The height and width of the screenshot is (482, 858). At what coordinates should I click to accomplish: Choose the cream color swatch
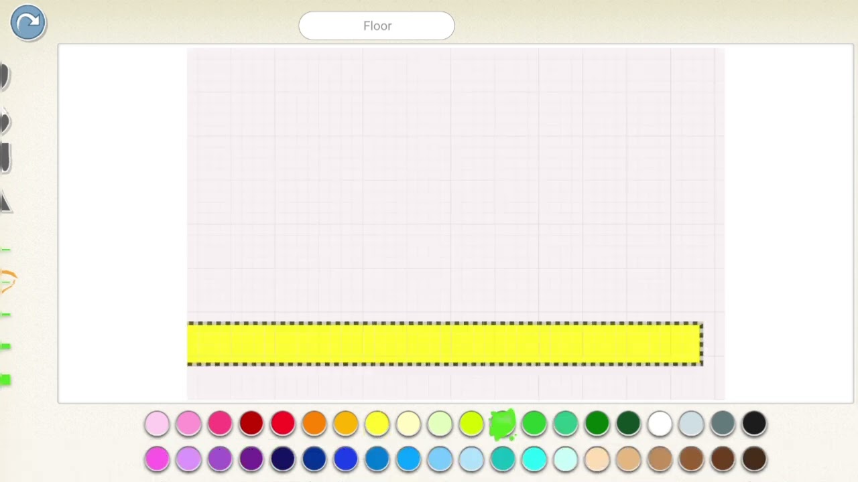coord(408,424)
